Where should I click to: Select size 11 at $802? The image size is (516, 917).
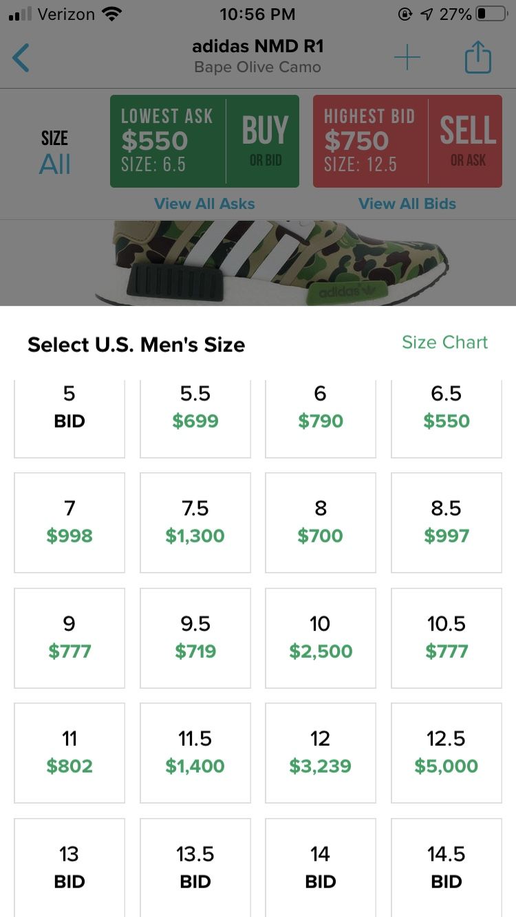click(x=69, y=753)
